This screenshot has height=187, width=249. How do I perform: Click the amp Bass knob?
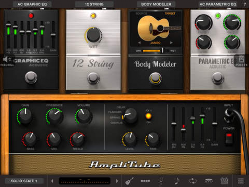click(x=30, y=139)
